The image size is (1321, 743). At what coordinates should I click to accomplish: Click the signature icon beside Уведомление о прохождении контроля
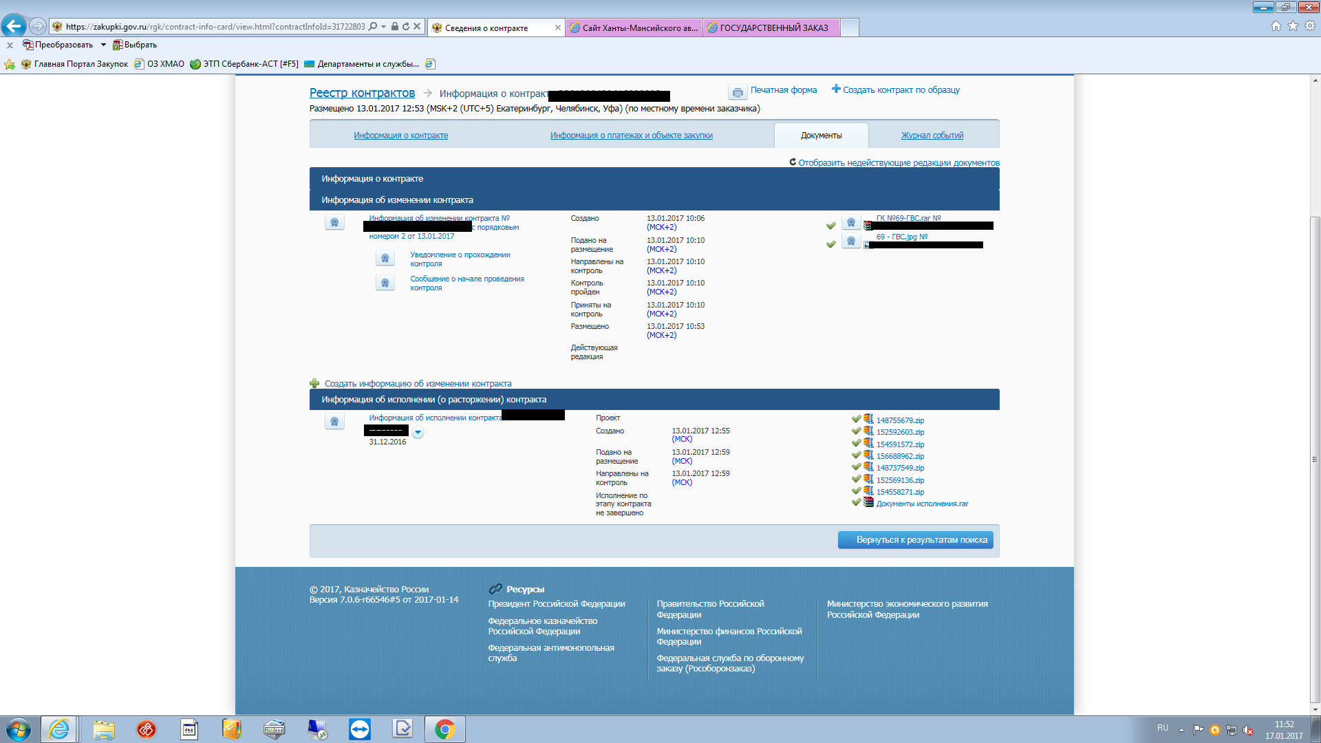click(385, 259)
